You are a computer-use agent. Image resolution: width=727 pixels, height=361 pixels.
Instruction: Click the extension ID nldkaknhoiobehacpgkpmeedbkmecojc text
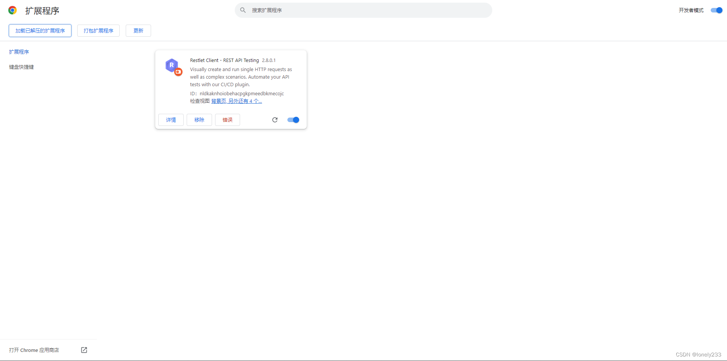pyautogui.click(x=242, y=93)
